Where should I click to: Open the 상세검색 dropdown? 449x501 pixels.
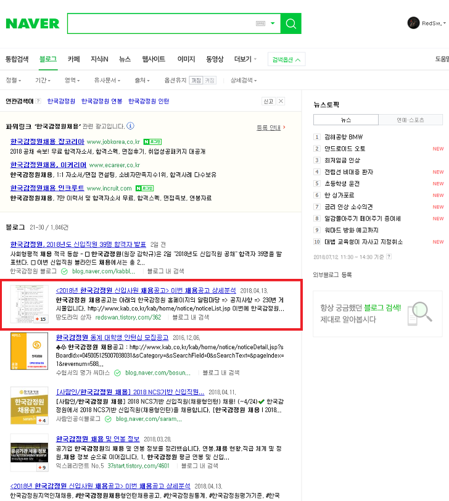244,80
